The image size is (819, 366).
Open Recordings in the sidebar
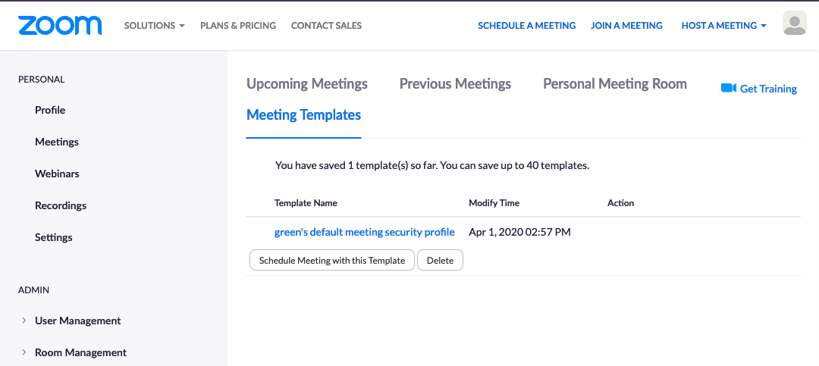pyautogui.click(x=61, y=205)
